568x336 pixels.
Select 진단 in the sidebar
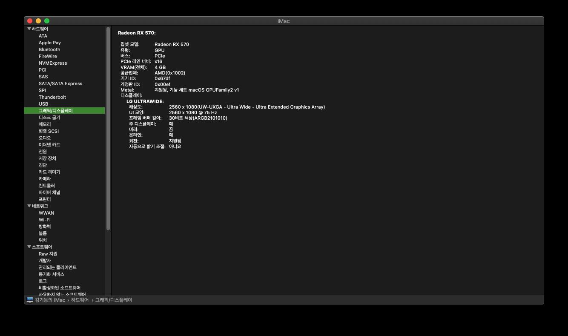pos(43,165)
